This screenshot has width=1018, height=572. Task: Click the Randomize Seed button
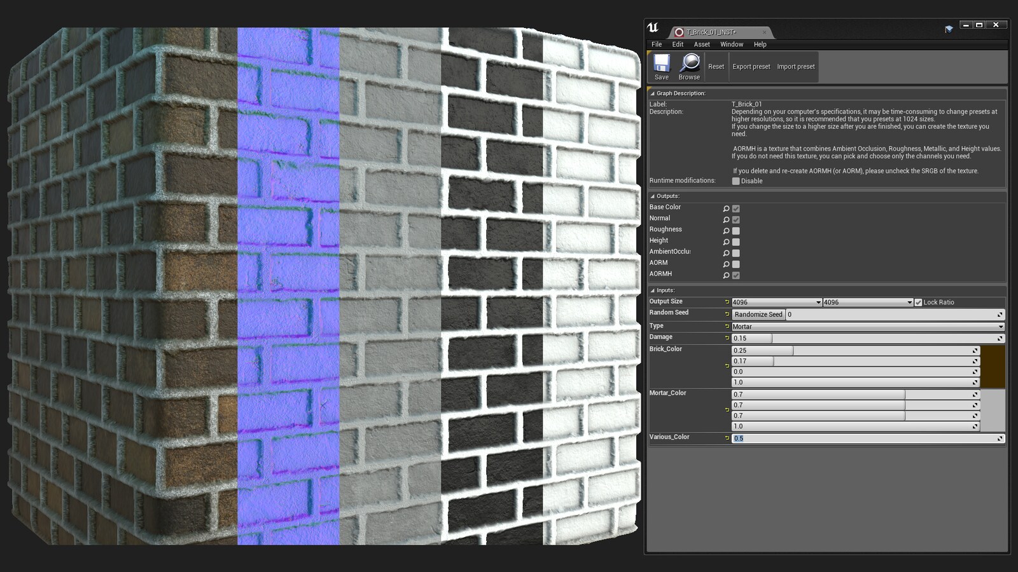758,315
